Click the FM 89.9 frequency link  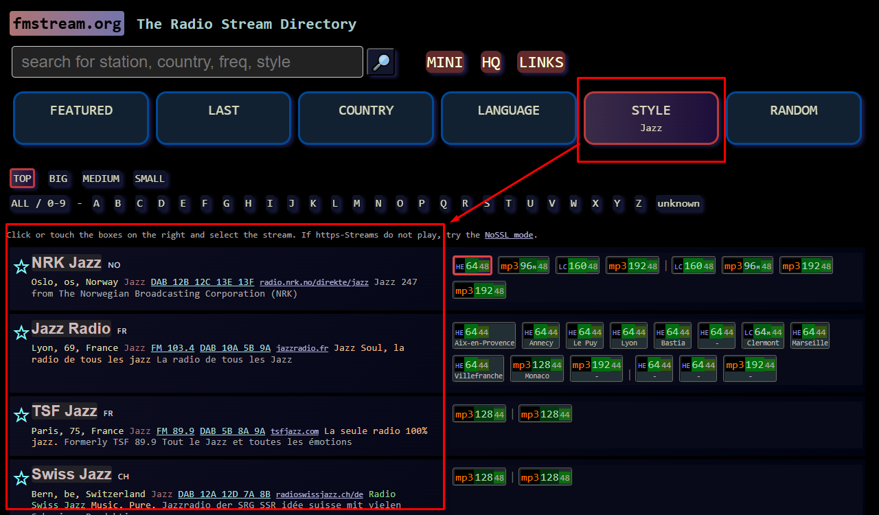point(175,431)
